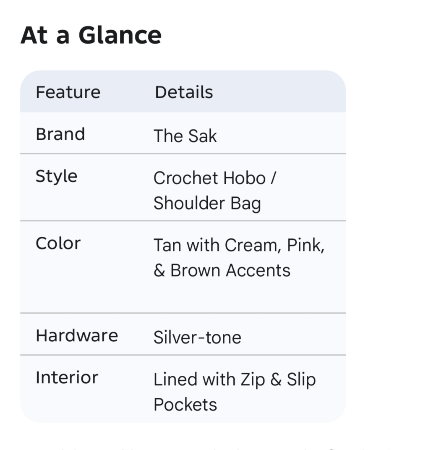Click the "Hardware" row label

(x=77, y=336)
